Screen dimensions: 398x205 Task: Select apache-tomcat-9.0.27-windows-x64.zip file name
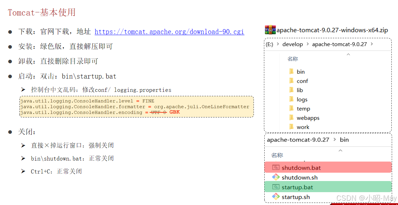click(x=332, y=31)
